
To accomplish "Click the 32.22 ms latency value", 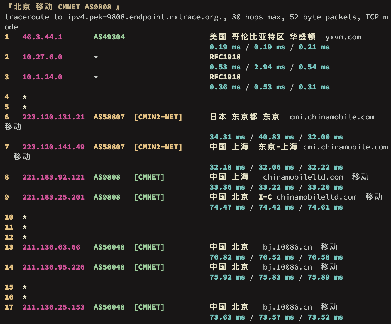I will [325, 167].
